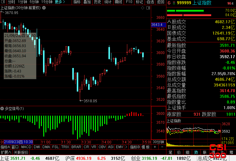Open the 模板 template tab
The height and width of the screenshot is (161, 236).
pyautogui.click(x=145, y=147)
